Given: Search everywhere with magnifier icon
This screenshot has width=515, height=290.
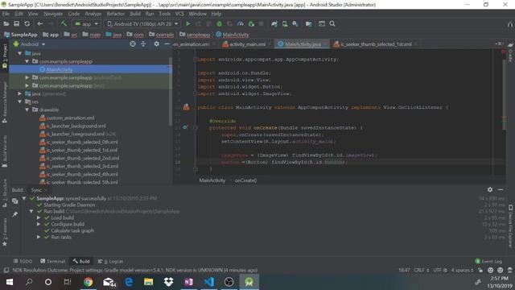Looking at the screenshot, I should [332, 24].
